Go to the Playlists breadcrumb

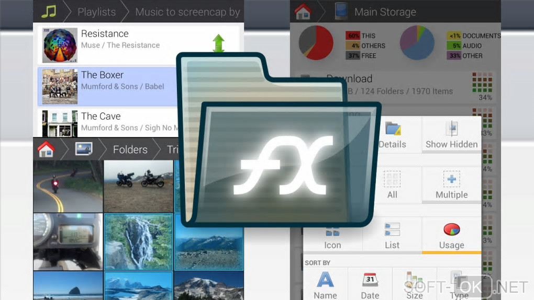point(97,12)
